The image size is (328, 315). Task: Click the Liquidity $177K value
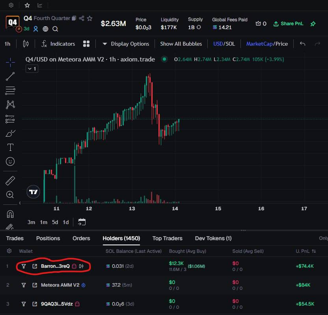tap(169, 27)
